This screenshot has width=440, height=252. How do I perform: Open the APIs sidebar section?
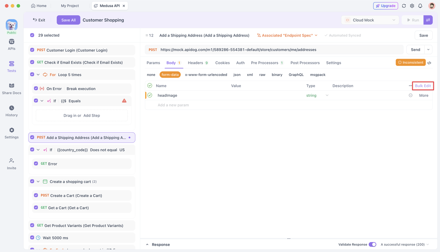pyautogui.click(x=11, y=44)
